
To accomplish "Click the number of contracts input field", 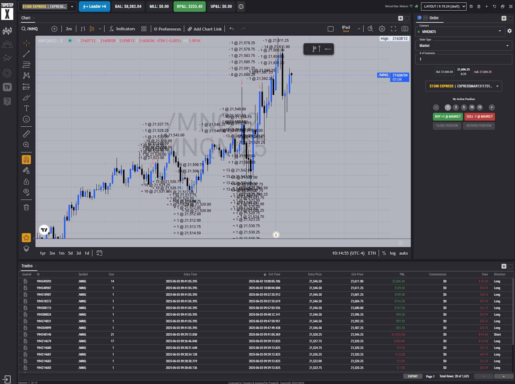I will 463,59.
